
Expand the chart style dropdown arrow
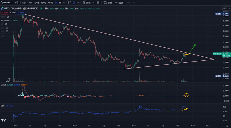coord(78,3)
